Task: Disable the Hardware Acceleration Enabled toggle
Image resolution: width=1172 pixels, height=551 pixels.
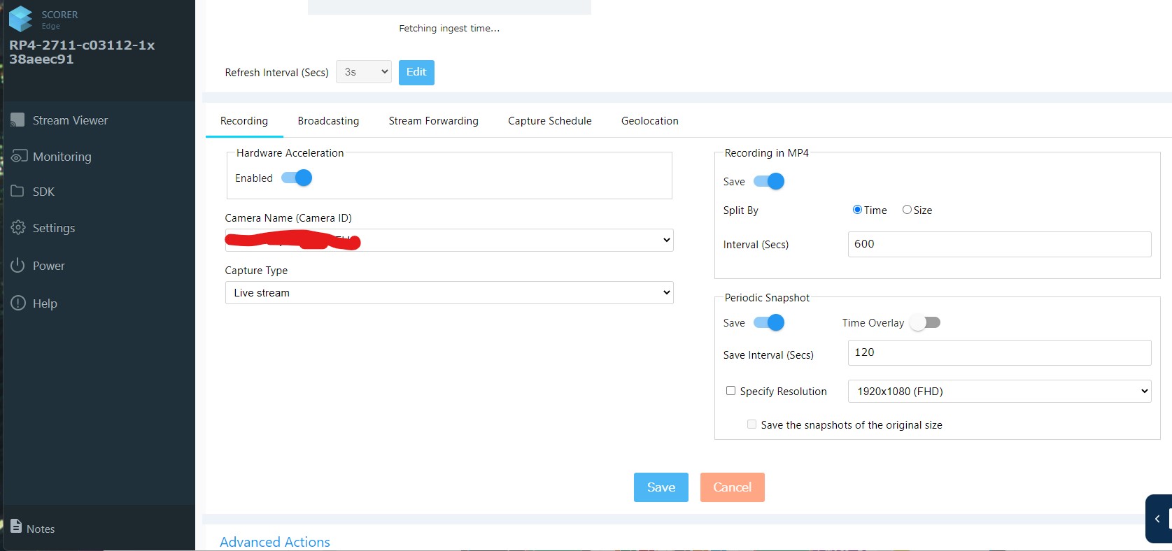Action: pos(297,178)
